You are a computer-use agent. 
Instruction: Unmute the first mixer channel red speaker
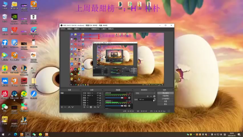pos(125,98)
